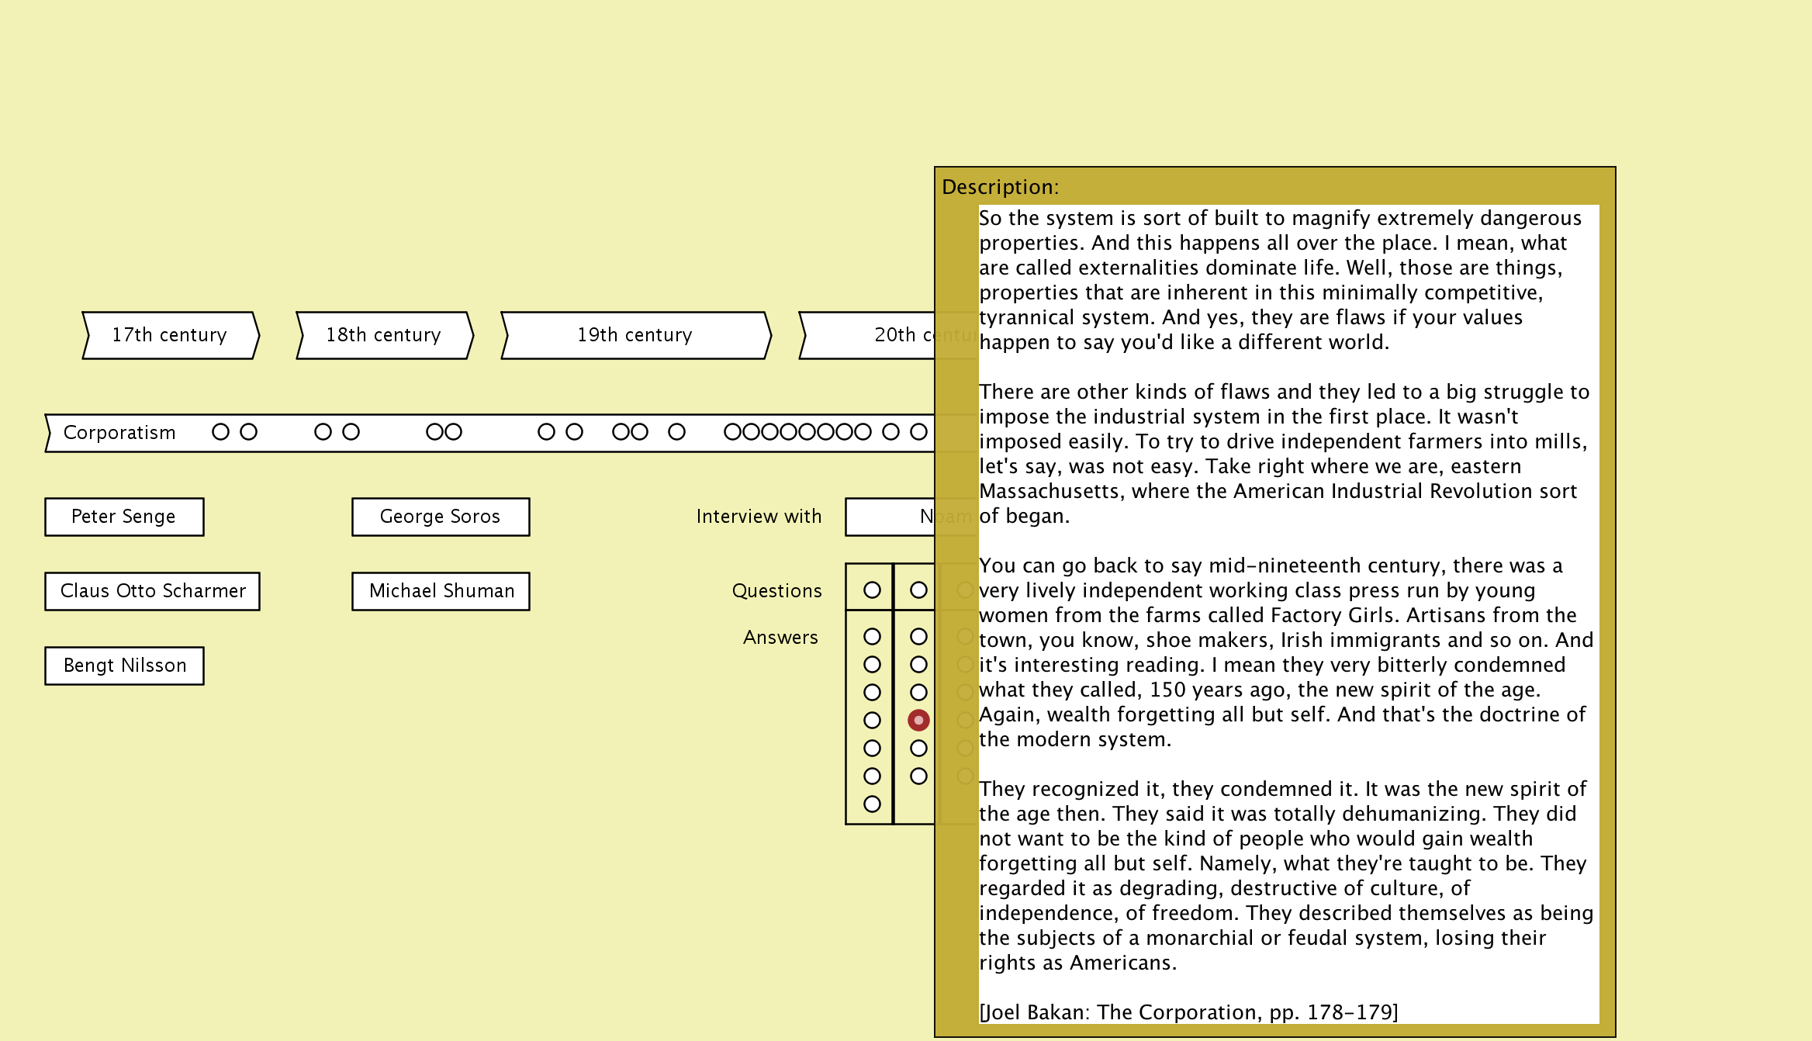The image size is (1812, 1041).
Task: Open George Soros interview
Action: pos(440,517)
